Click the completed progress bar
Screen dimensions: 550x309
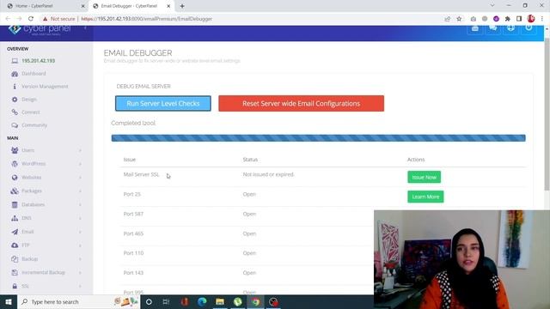pyautogui.click(x=319, y=138)
